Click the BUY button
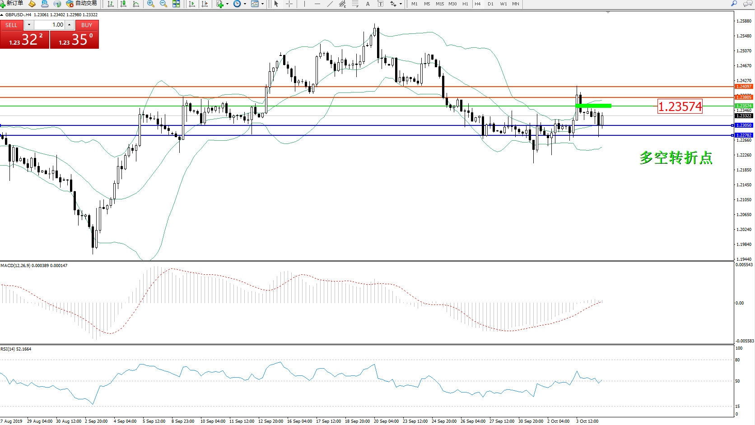This screenshot has width=755, height=425. 87,25
